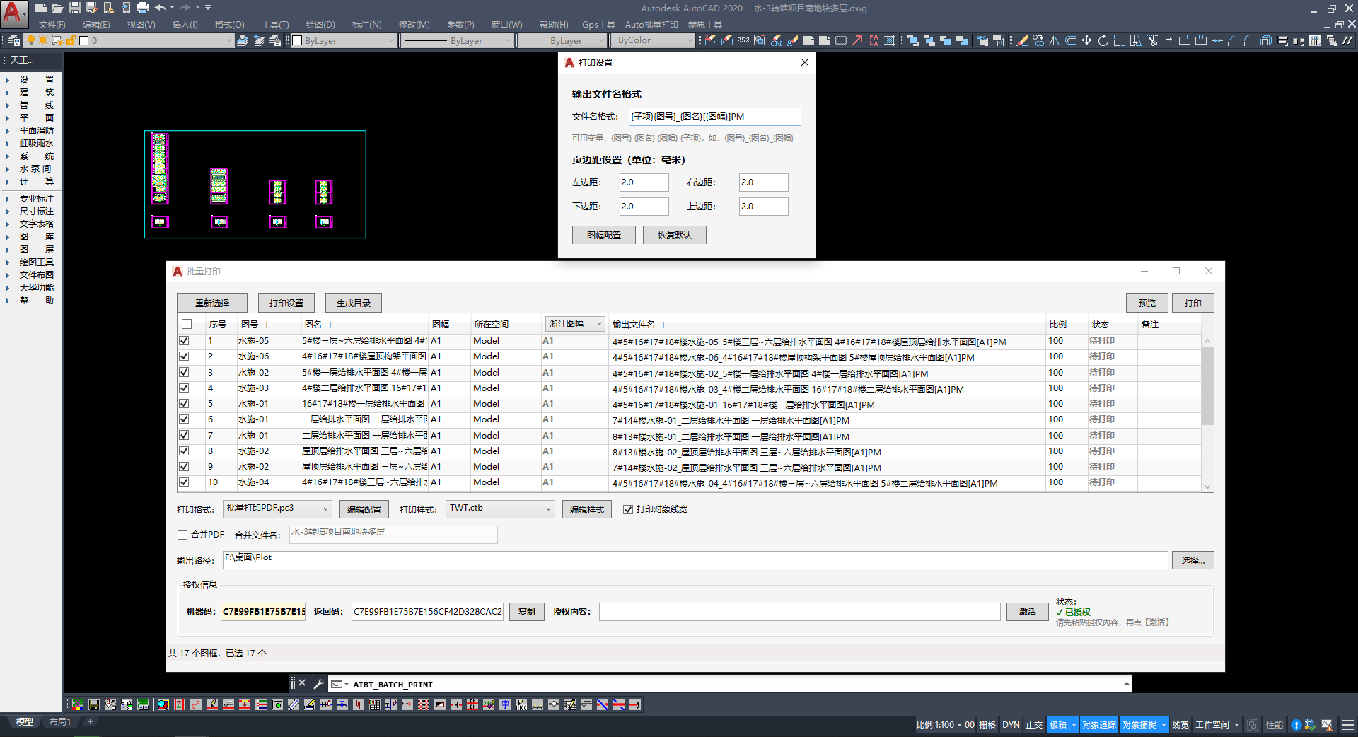1358x737 pixels.
Task: Select the Rotate tool icon
Action: [x=1103, y=40]
